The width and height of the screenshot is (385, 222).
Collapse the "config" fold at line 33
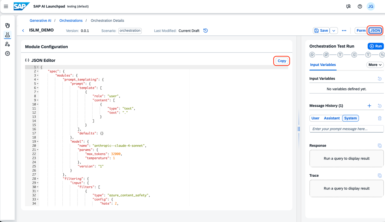(x=38, y=199)
